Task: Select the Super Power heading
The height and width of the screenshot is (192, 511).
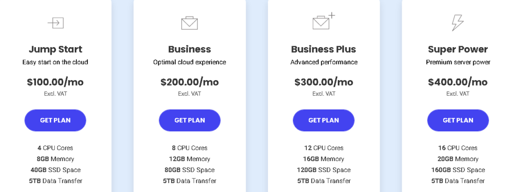Action: coord(458,49)
